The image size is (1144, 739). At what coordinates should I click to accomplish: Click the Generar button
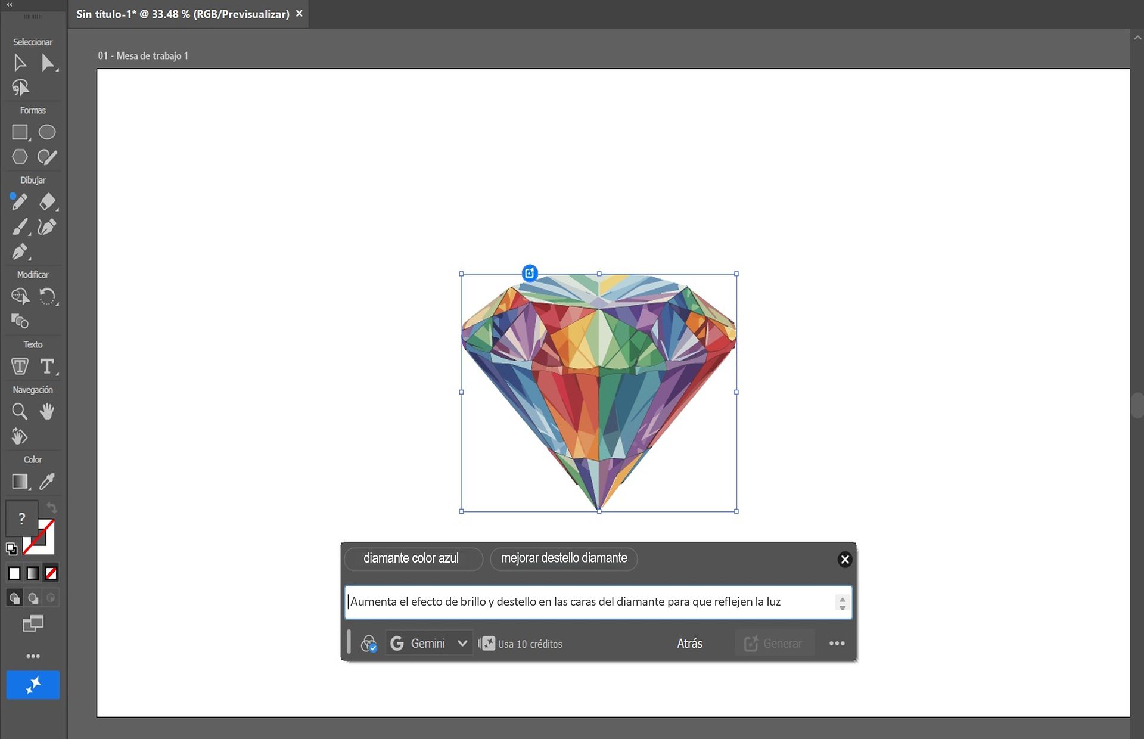coord(774,644)
